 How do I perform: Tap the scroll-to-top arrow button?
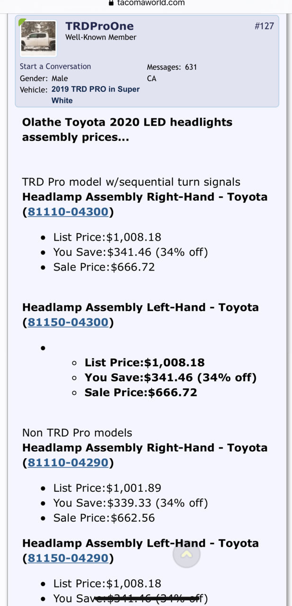click(x=186, y=553)
